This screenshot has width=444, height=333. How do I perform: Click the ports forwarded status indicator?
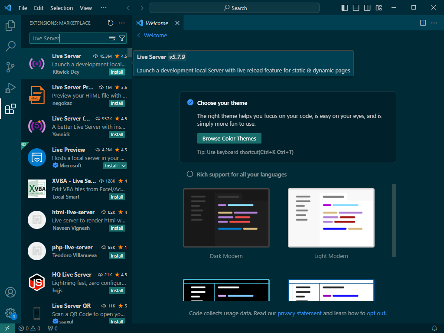click(x=52, y=328)
